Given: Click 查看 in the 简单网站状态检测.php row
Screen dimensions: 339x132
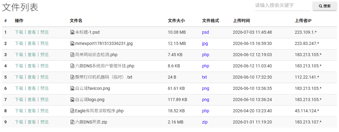Looking at the screenshot, I should (x=32, y=55).
